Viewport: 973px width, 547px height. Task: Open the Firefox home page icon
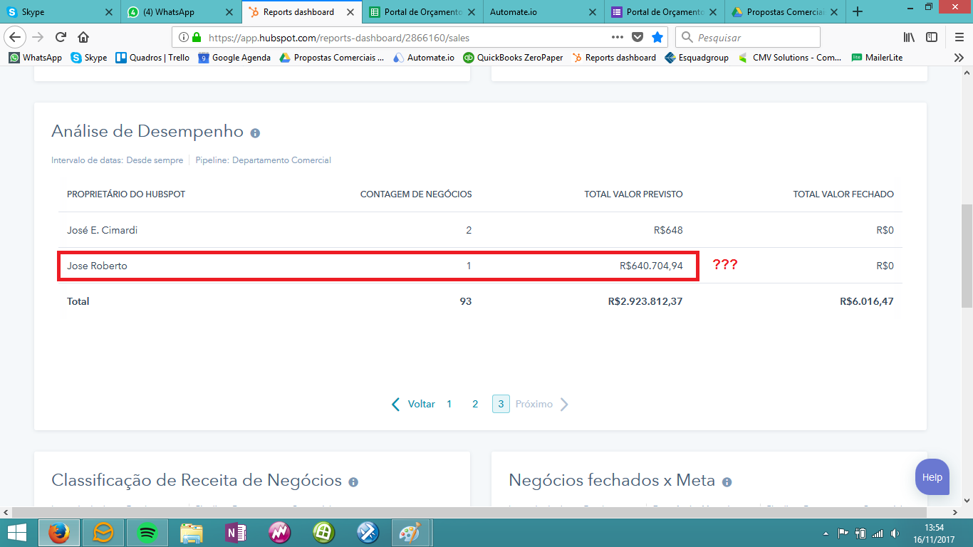(x=83, y=37)
